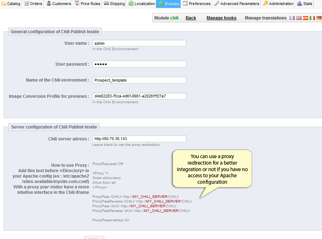The width and height of the screenshot is (322, 239).
Task: Open the Advanced Parameters tab
Action: (237, 4)
